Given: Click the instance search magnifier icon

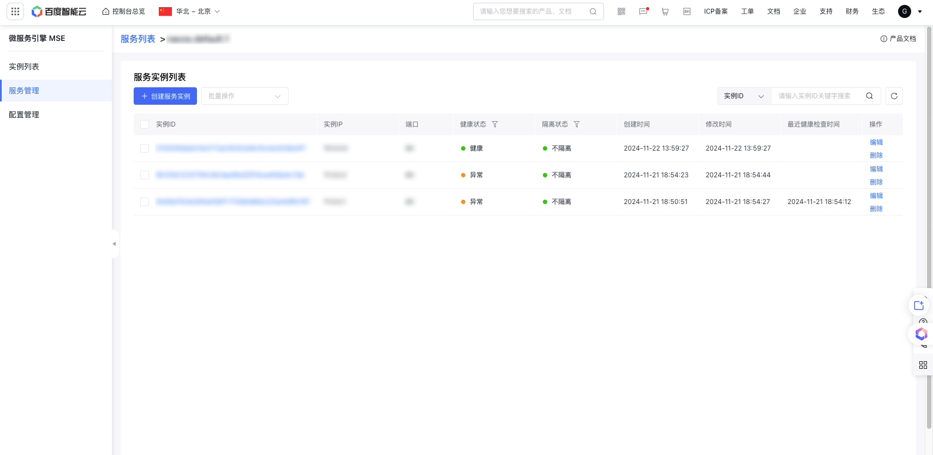Looking at the screenshot, I should click(x=870, y=96).
